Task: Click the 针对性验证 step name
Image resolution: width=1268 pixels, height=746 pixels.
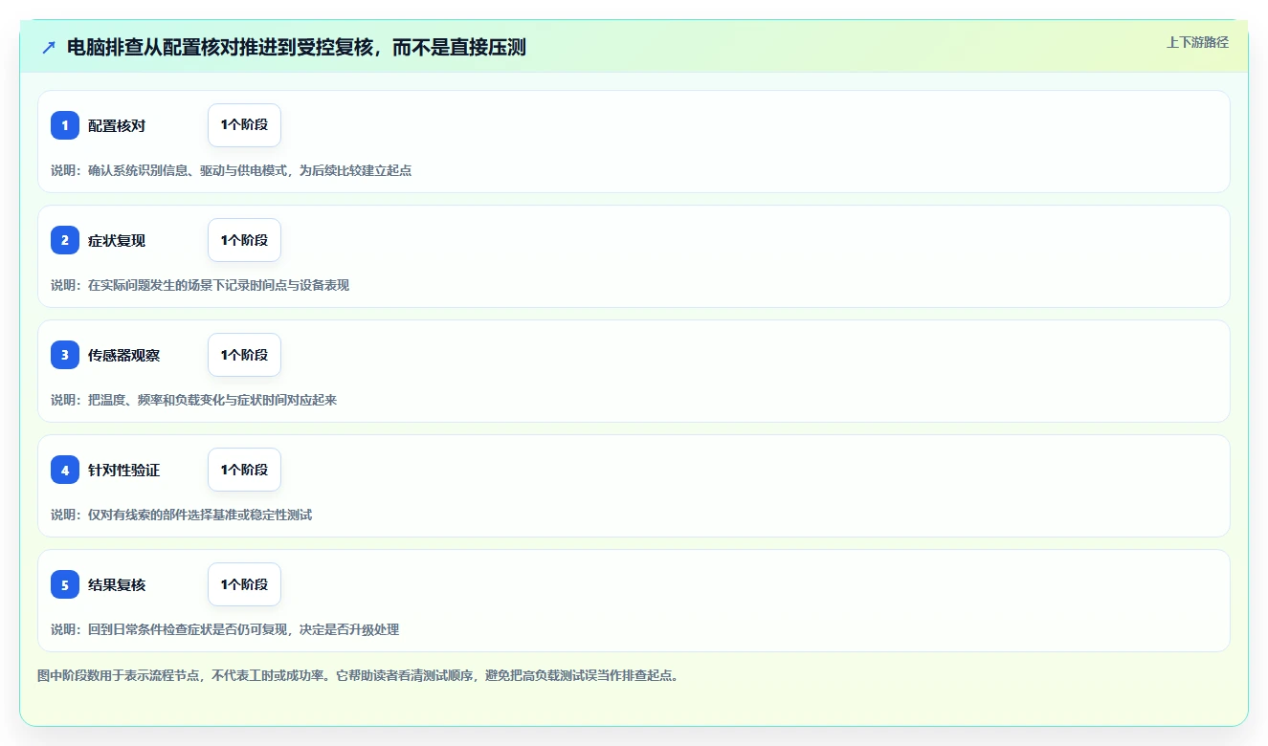Action: coord(123,471)
